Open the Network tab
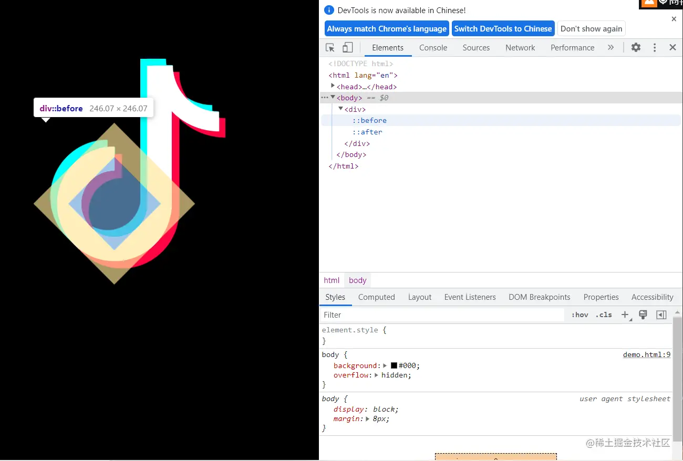Image resolution: width=683 pixels, height=461 pixels. [520, 47]
